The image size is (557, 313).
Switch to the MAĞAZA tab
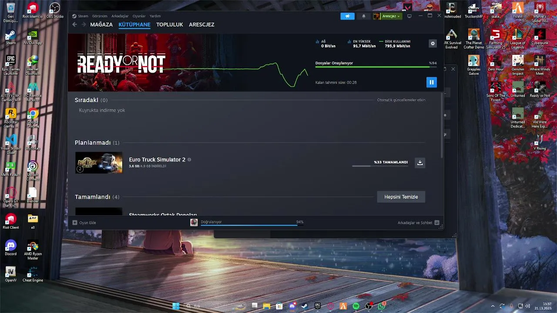point(101,25)
